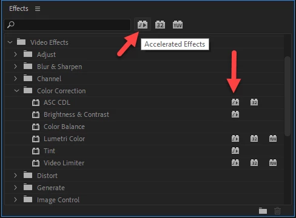Click ASC CDL's 32-bit badge
The image size is (296, 218).
pyautogui.click(x=254, y=102)
